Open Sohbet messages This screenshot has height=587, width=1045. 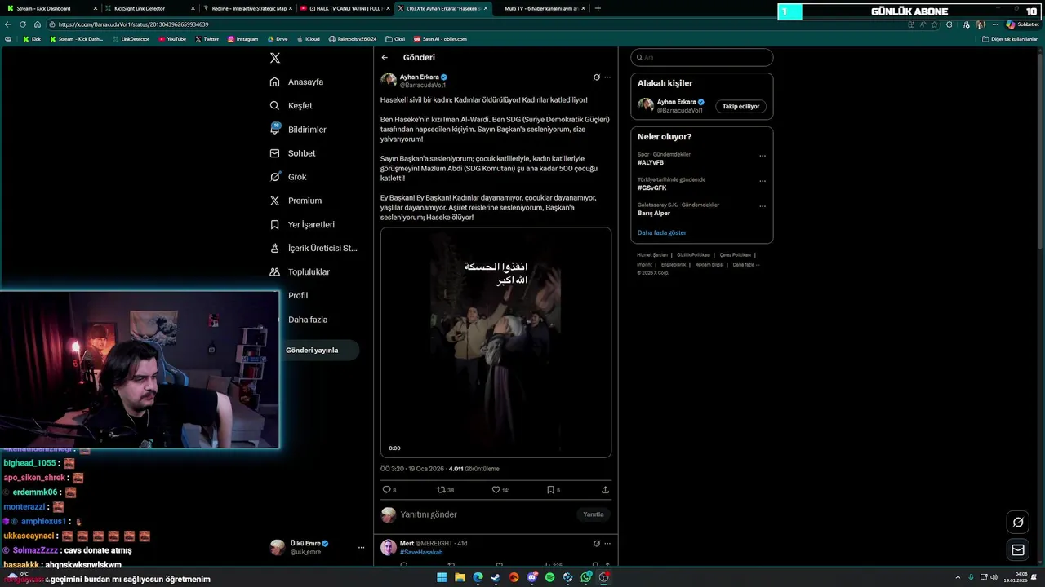[292, 153]
